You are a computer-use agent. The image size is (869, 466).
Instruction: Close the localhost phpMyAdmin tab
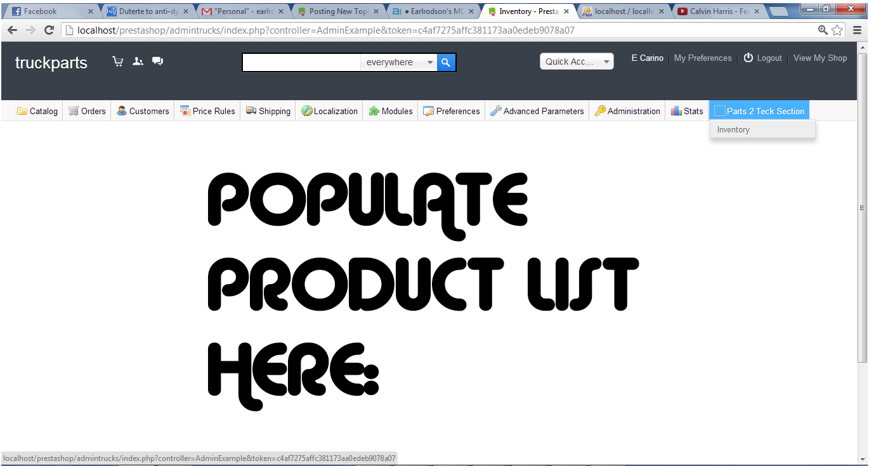pyautogui.click(x=662, y=11)
